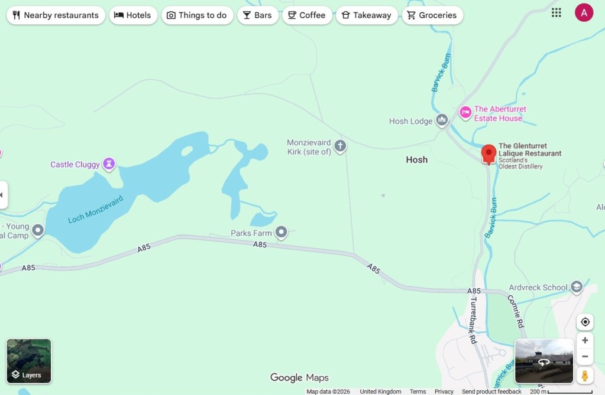Click the Monzievaird Kirk cross marker

tap(340, 146)
